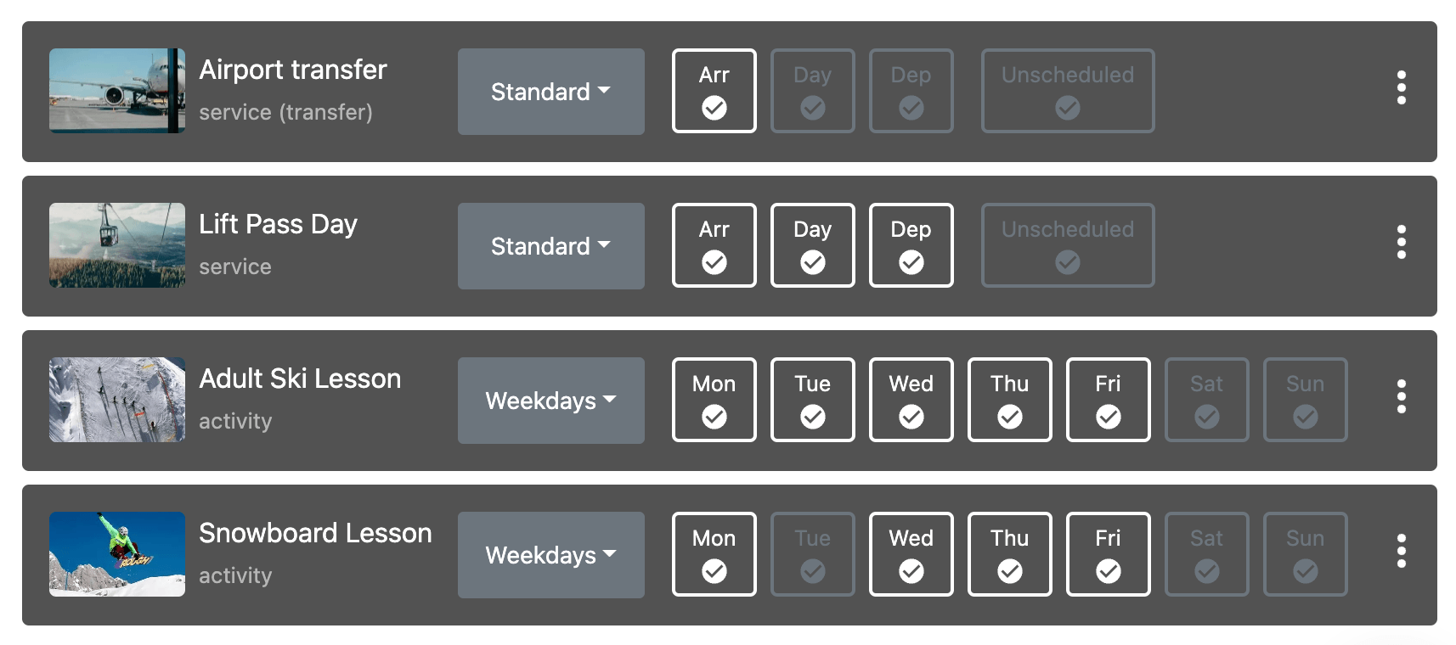Disable Wed for Adult Ski Lesson
1456x645 pixels.
(911, 400)
